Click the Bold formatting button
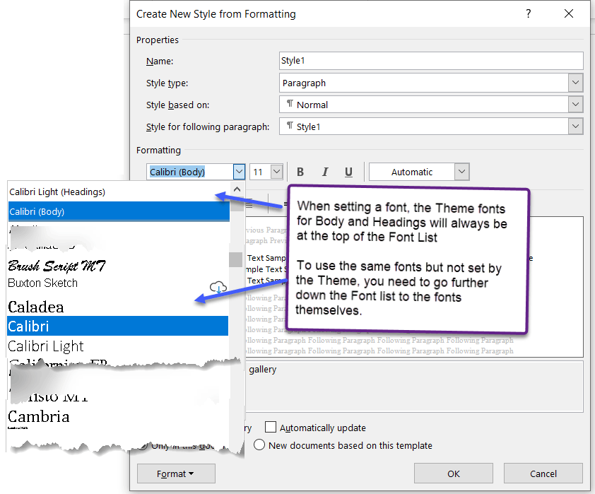Image resolution: width=595 pixels, height=494 pixels. pyautogui.click(x=300, y=172)
